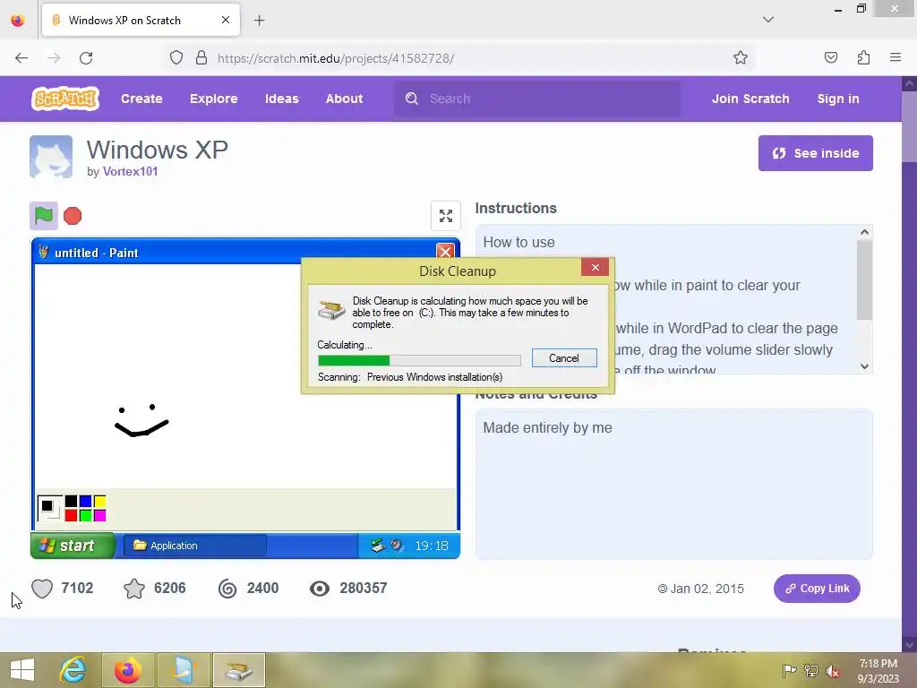
Task: Click the current color indicator box in Paint
Action: click(49, 508)
